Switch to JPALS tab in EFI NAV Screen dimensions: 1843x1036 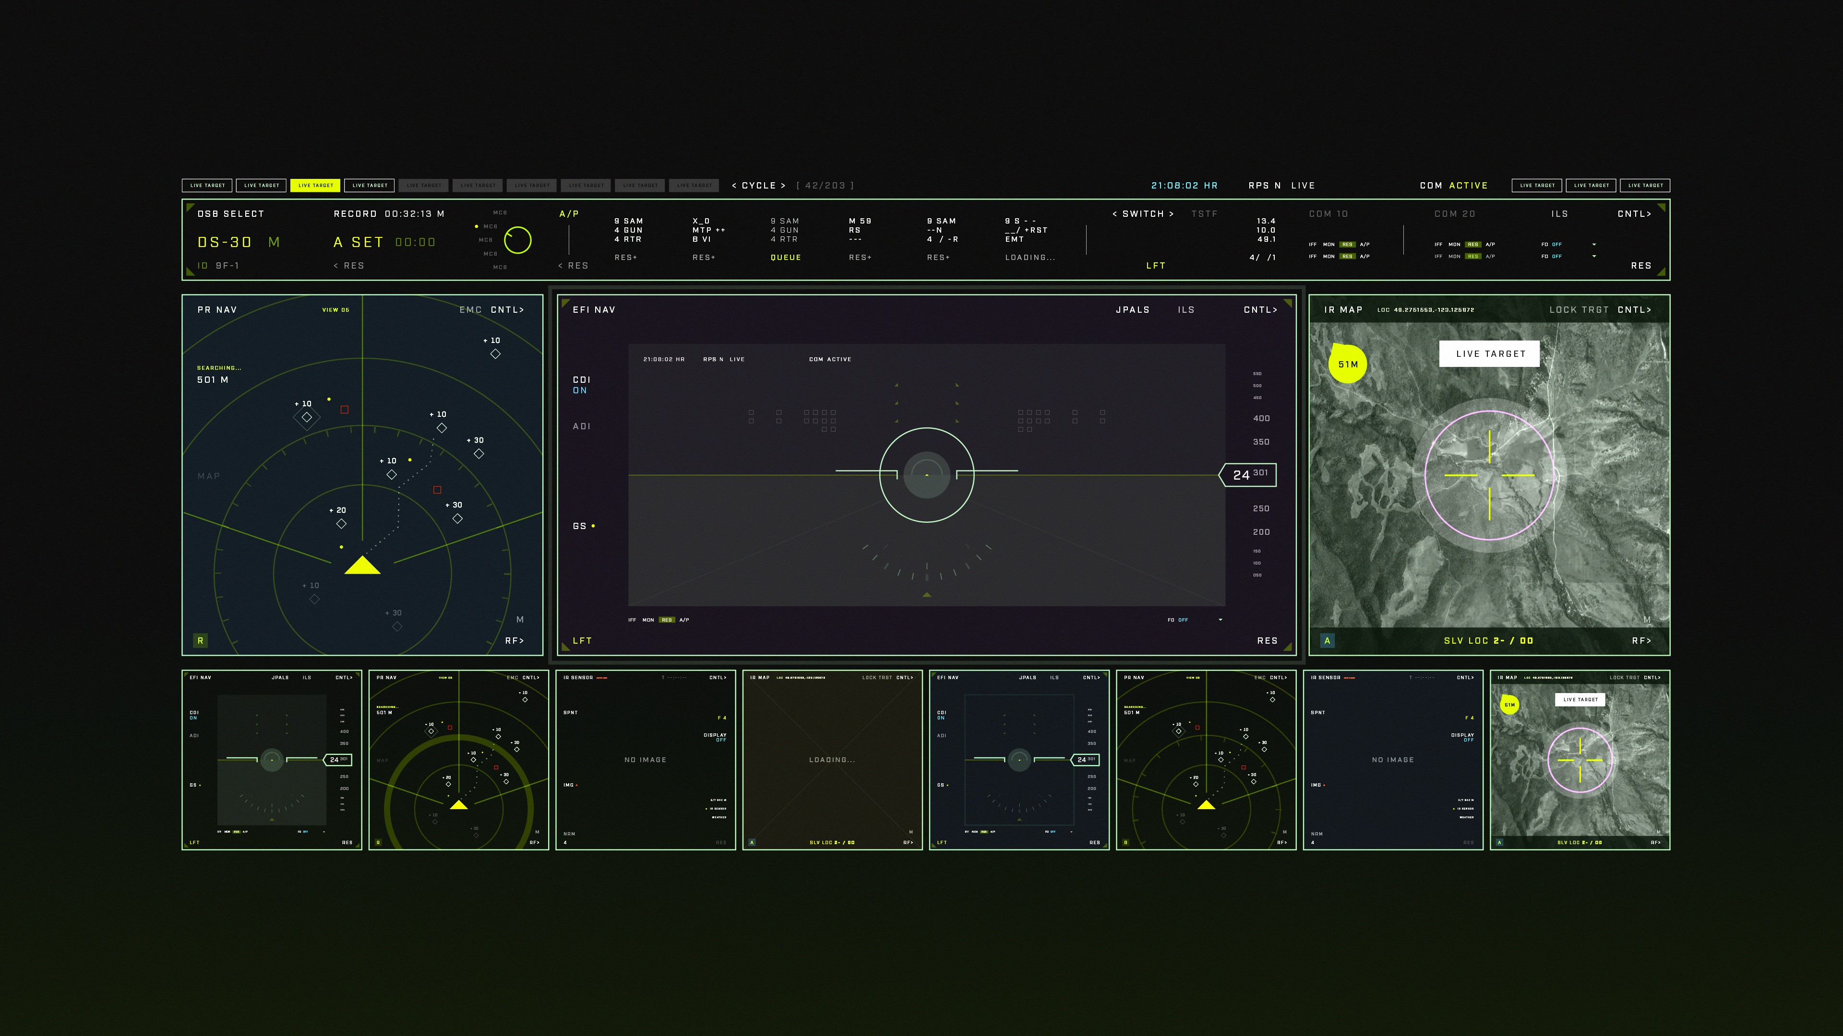[1133, 309]
